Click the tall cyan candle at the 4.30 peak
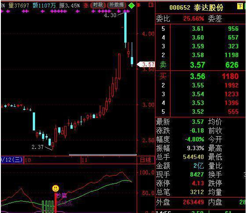 pos(125,28)
